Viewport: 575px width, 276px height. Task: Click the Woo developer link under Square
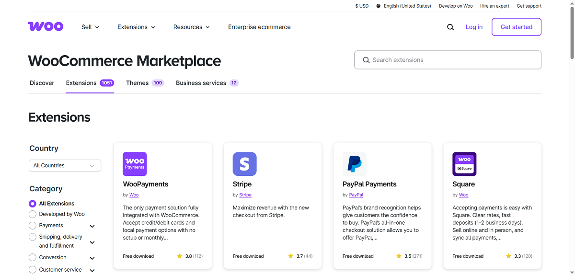pyautogui.click(x=464, y=195)
